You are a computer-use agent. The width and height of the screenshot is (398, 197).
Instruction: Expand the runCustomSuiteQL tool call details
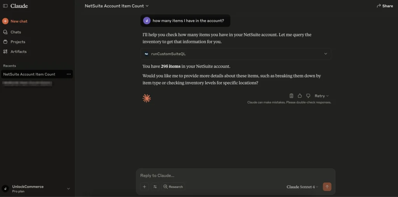pyautogui.click(x=326, y=54)
